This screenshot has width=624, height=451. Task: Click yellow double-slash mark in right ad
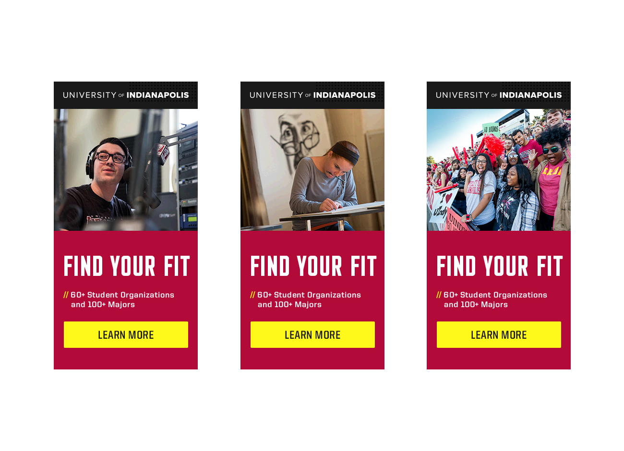(x=439, y=295)
